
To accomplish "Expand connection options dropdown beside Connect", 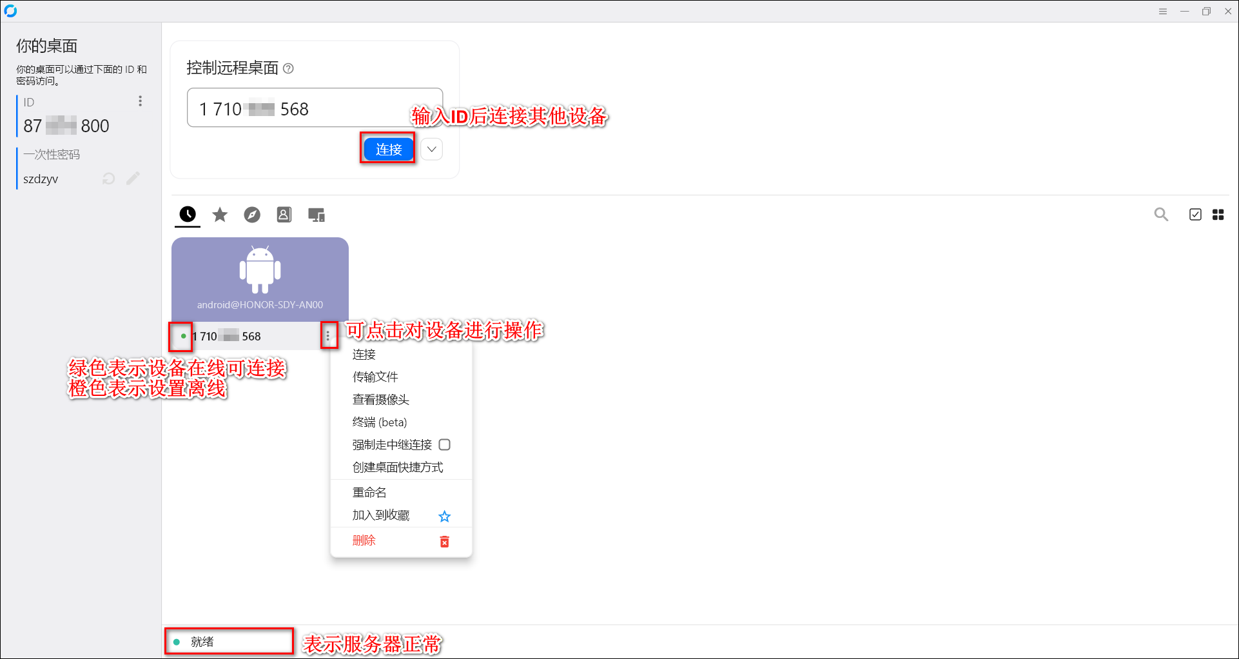I will [x=432, y=149].
